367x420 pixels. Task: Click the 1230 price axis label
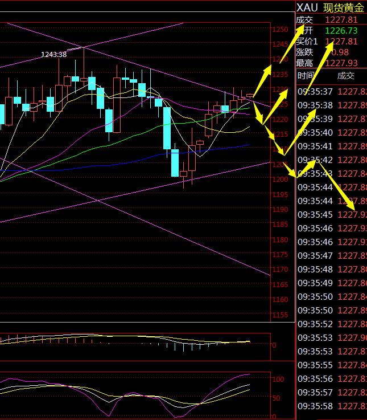(x=280, y=89)
